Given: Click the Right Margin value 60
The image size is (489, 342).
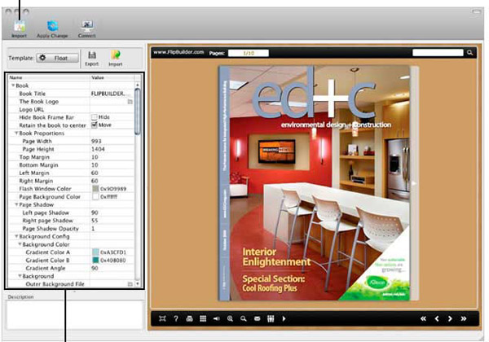Looking at the screenshot, I should pos(95,181).
